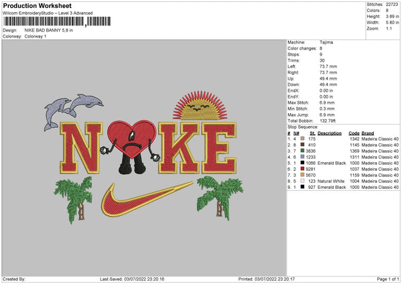Click the Stop Sequence heading
This screenshot has width=402, height=284.
coord(303,127)
